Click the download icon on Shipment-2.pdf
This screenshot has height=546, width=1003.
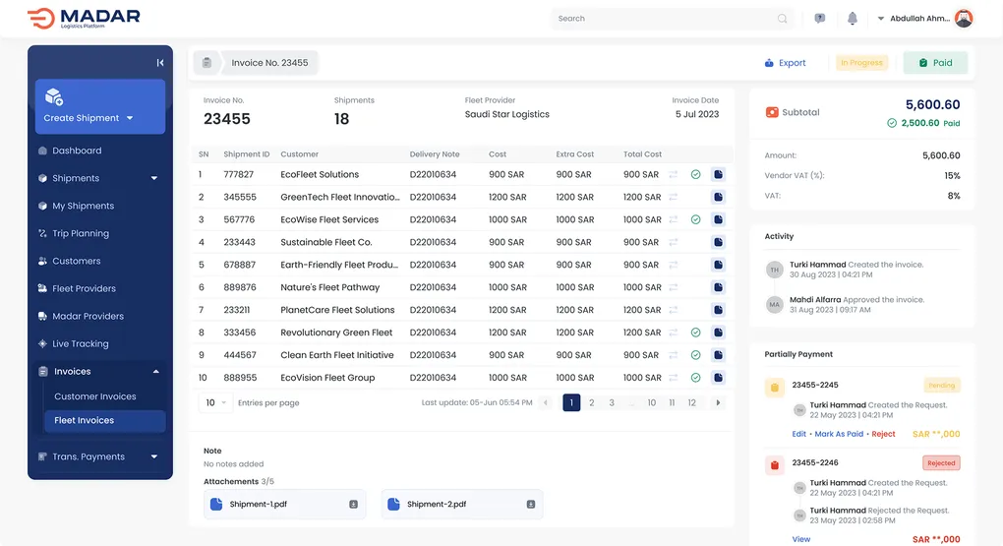530,505
